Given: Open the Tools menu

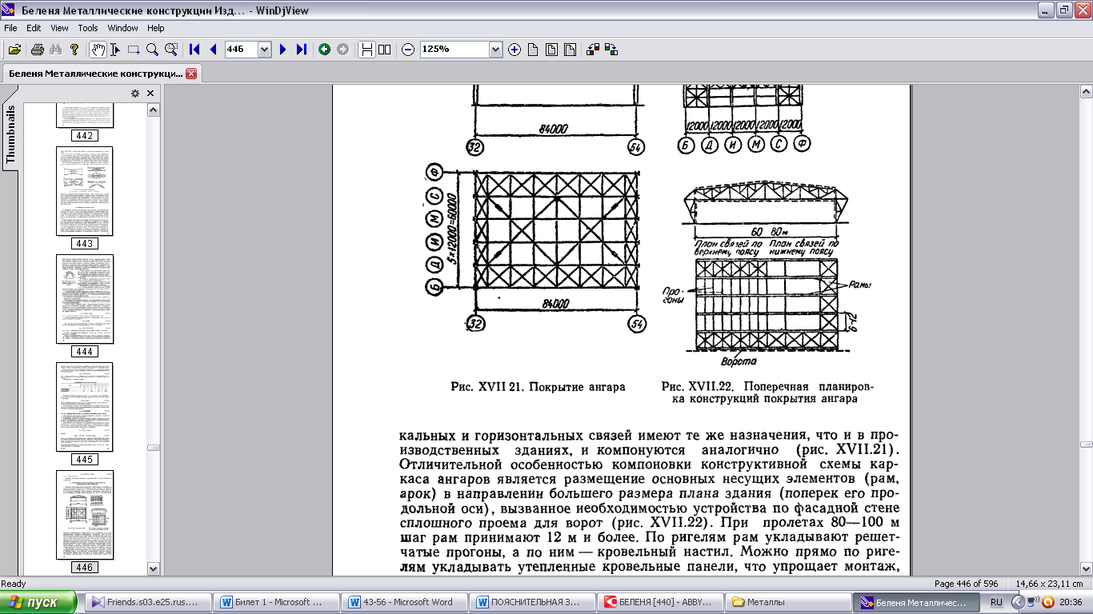Looking at the screenshot, I should tap(88, 28).
